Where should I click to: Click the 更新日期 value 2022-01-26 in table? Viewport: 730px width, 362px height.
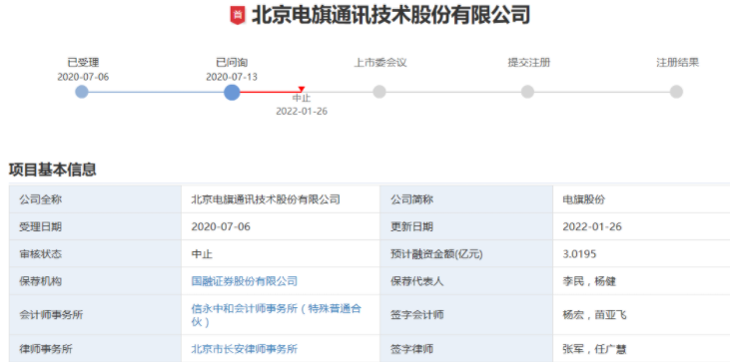click(x=592, y=226)
